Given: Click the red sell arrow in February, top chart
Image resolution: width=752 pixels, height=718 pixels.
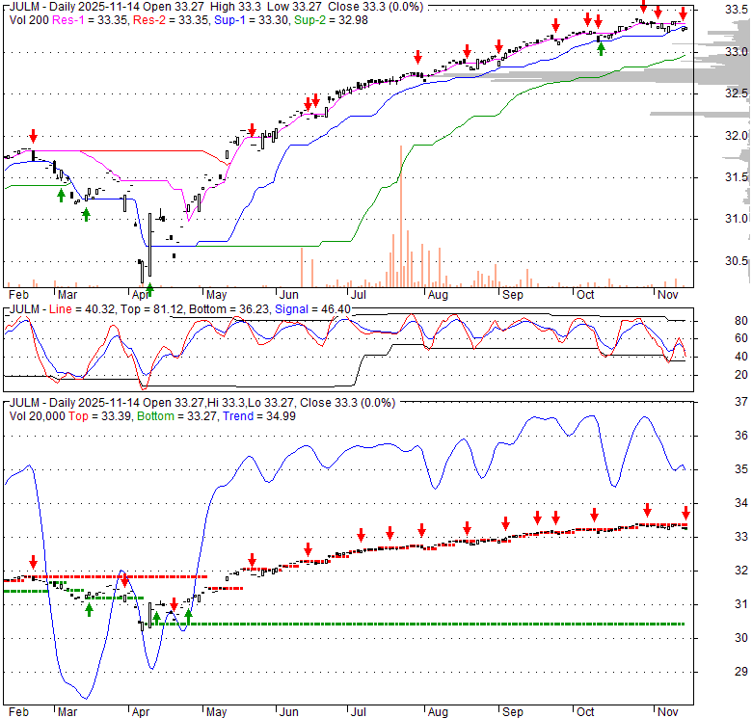Looking at the screenshot, I should click(33, 136).
